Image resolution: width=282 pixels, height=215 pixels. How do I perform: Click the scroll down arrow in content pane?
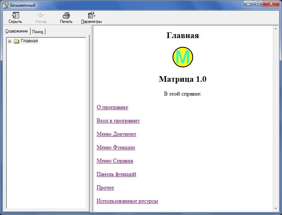[276, 209]
